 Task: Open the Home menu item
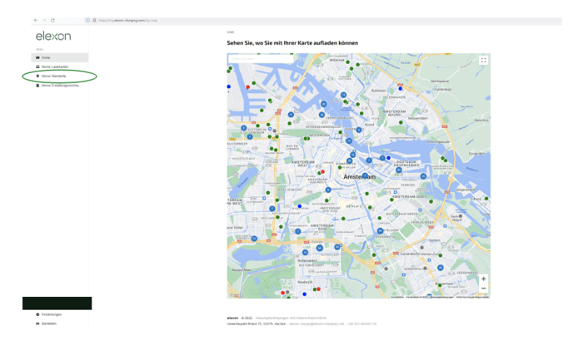(x=60, y=57)
